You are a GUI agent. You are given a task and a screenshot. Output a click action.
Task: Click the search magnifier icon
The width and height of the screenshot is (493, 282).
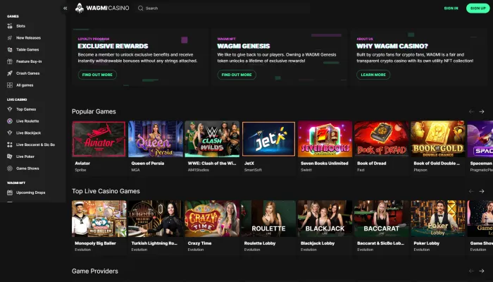[141, 8]
